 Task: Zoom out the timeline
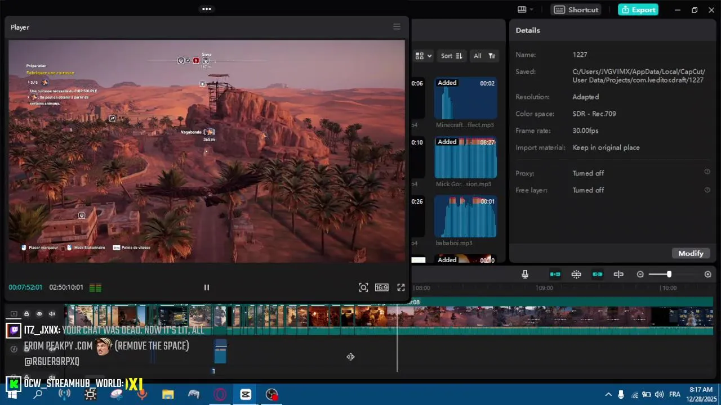[640, 274]
